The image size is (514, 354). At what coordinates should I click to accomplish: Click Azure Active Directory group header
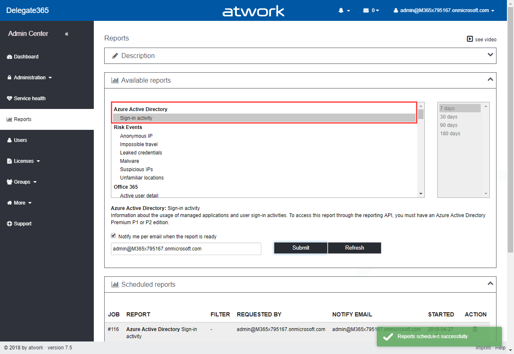(140, 109)
